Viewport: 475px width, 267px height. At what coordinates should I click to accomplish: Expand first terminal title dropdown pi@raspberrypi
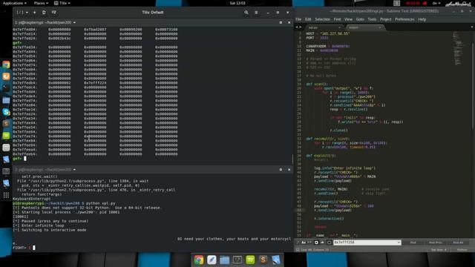tap(74, 22)
